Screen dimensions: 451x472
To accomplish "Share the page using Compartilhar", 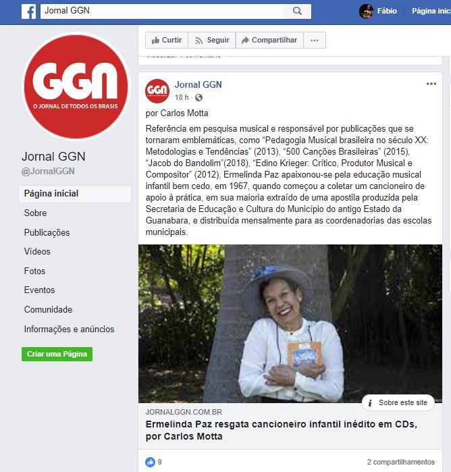I will click(269, 40).
